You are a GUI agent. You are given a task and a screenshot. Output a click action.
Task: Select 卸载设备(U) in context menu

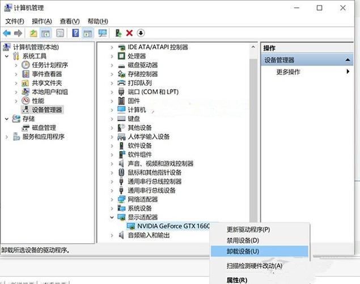coord(260,252)
